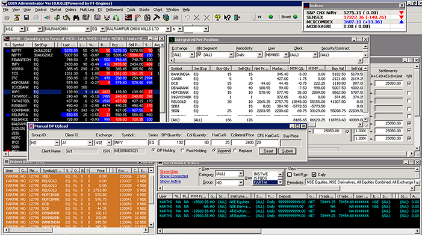Click the crossed tools toolbar icon
The height and width of the screenshot is (235, 422).
click(x=66, y=17)
